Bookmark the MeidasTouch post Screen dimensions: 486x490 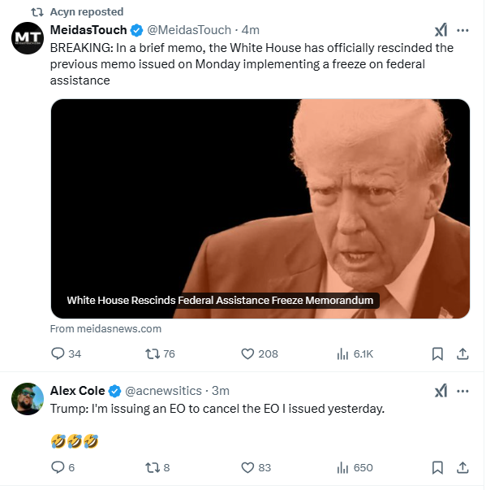point(437,353)
